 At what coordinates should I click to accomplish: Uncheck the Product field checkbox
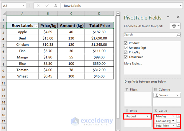pyautogui.click(x=126, y=43)
